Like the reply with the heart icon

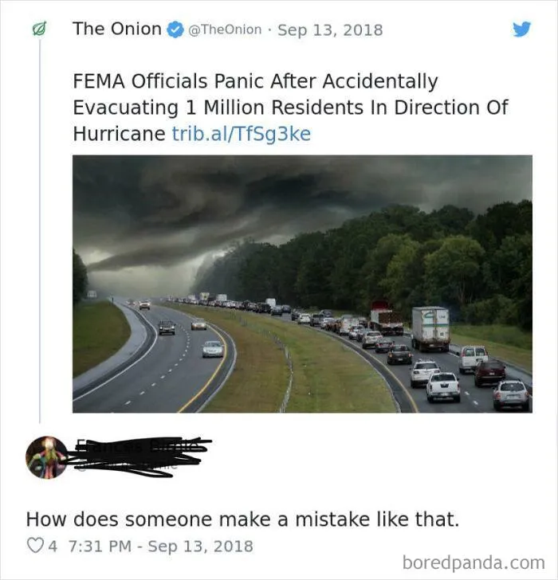coord(35,545)
